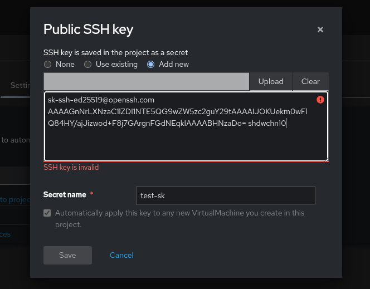This screenshot has height=289, width=370.
Task: Click the Save button
Action: pos(67,255)
